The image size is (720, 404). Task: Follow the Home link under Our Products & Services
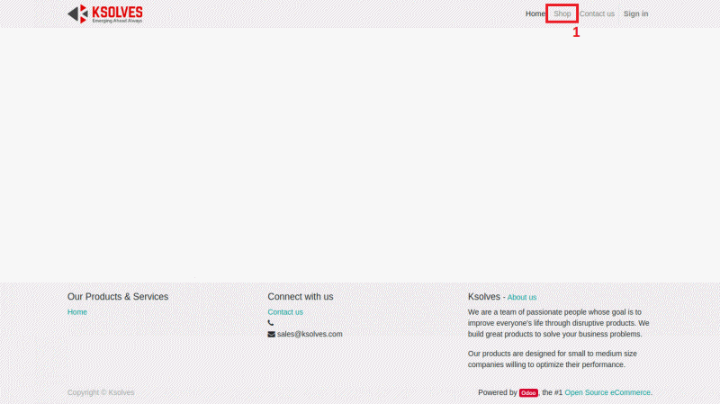pos(77,312)
